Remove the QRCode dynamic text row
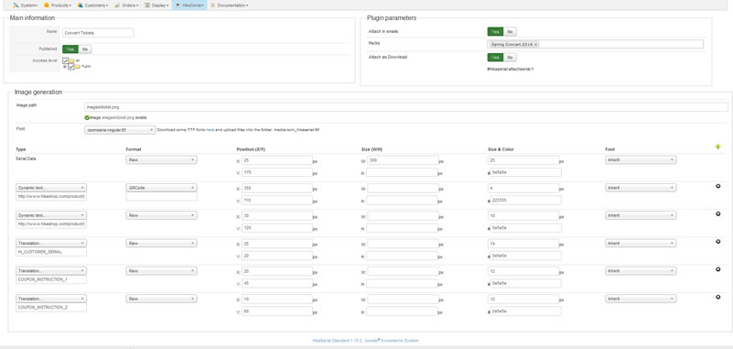The image size is (733, 349). tap(718, 186)
